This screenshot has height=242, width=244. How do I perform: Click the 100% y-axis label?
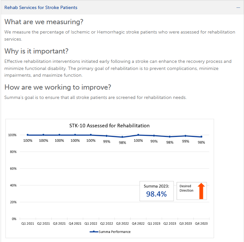[12, 135]
